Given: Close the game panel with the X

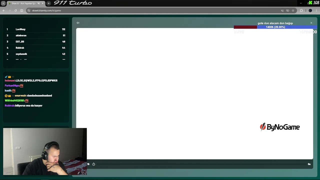Looking at the screenshot, I should point(311,23).
